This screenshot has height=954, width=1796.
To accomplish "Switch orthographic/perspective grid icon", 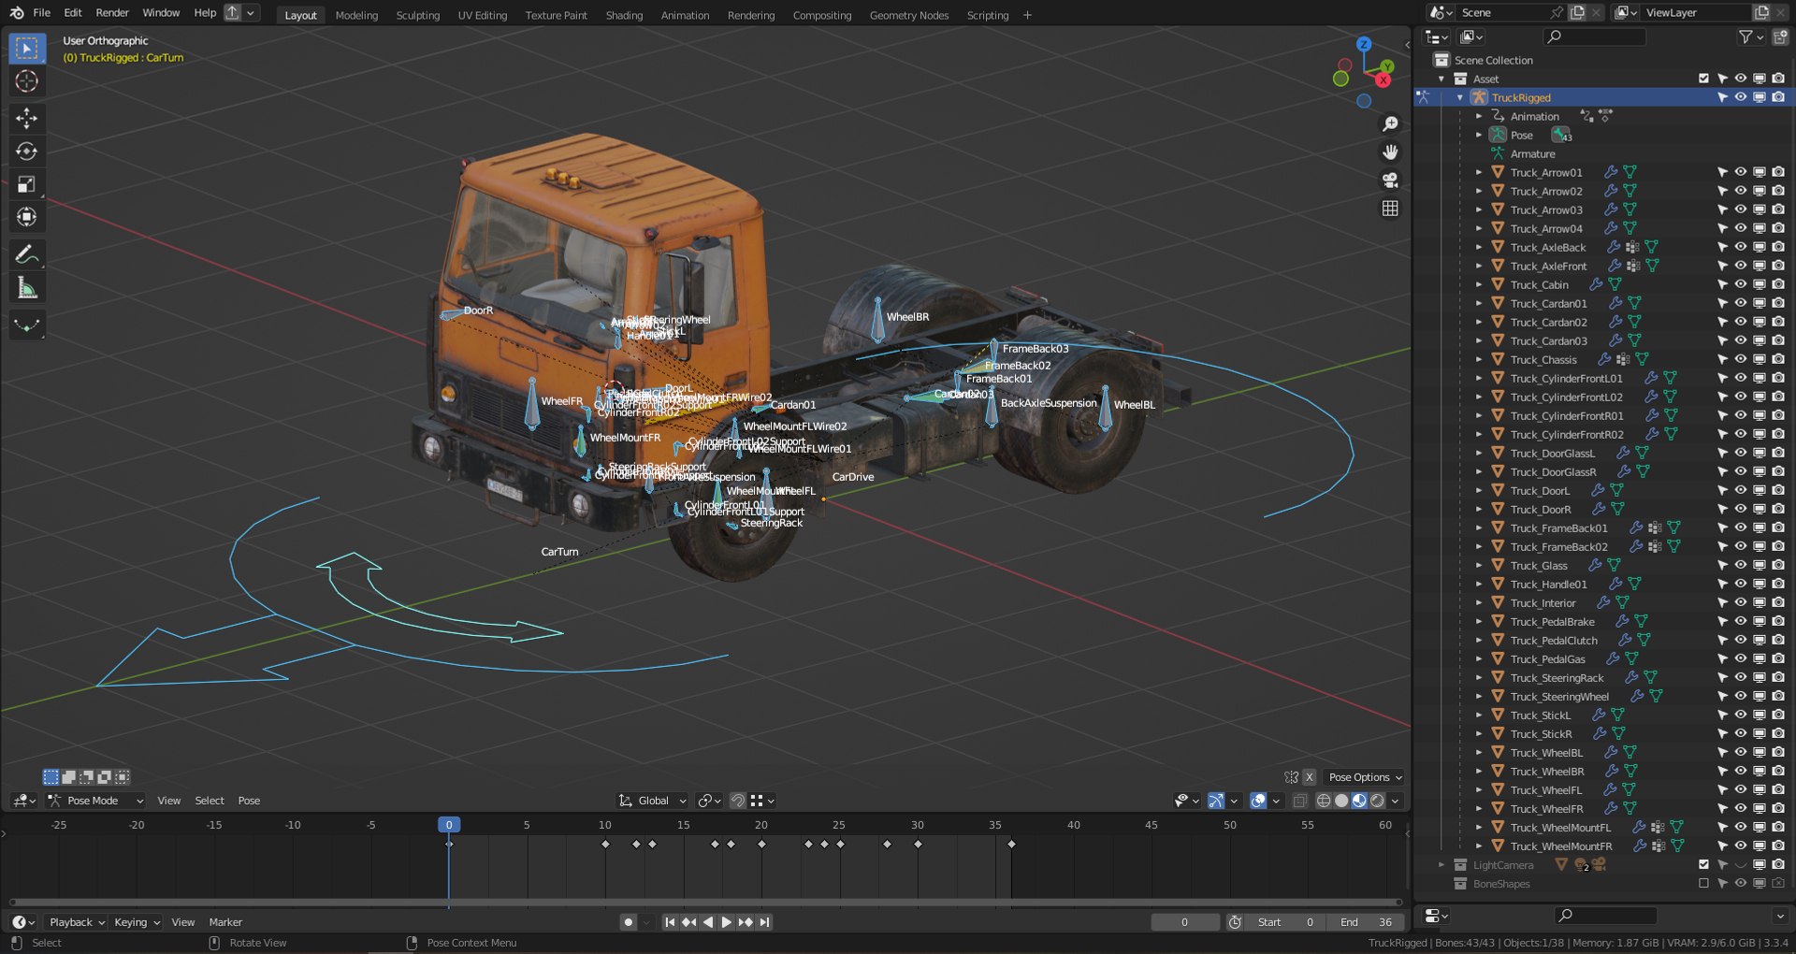I will point(1391,208).
